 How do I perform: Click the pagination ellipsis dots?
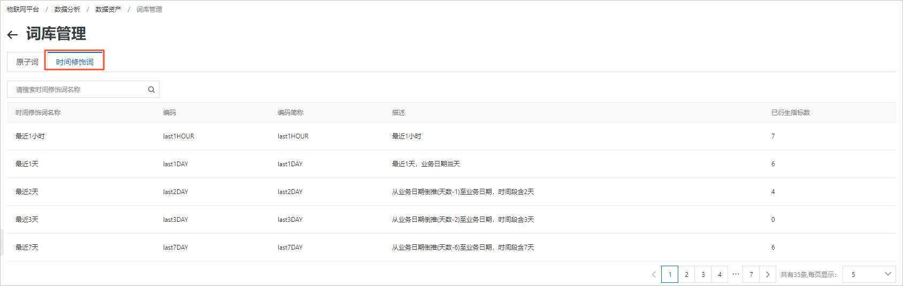(x=736, y=274)
